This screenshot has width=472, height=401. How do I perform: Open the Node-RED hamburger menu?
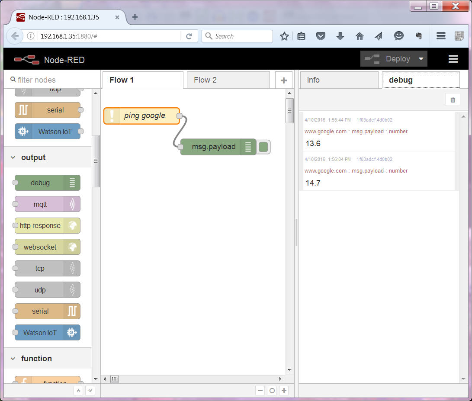pyautogui.click(x=453, y=59)
